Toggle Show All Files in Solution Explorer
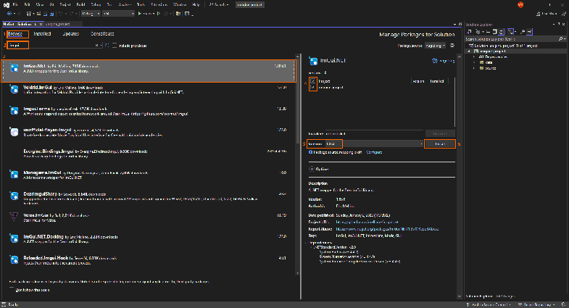 (501, 32)
